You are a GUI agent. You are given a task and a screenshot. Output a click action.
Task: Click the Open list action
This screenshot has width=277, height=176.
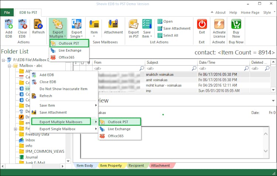coord(165,21)
